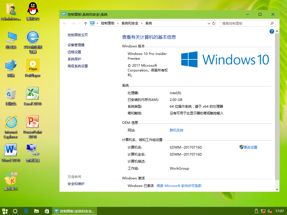Click the Windows 10 Pro Insider Preview text
Screen dimensions: 287x215
[x=147, y=56]
